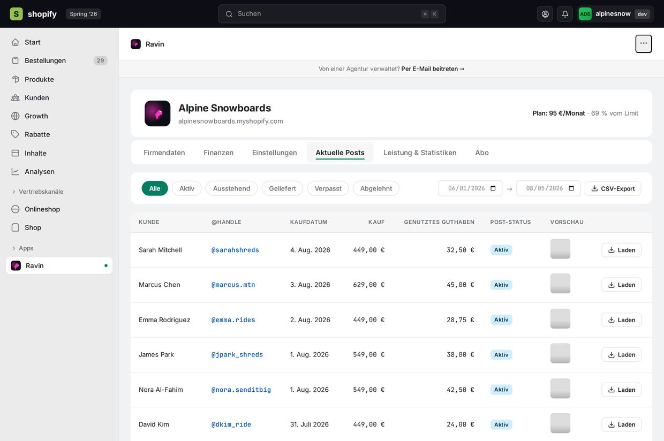Open the @dkim_ride handle link
The image size is (664, 441).
click(231, 424)
